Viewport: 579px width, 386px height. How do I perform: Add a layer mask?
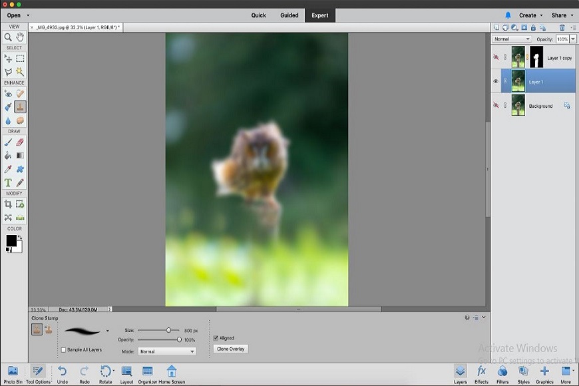coord(524,28)
